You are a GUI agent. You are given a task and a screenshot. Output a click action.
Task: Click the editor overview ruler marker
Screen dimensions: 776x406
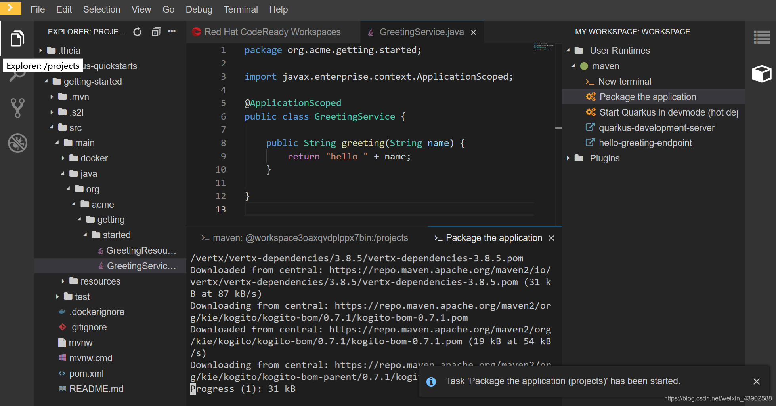(x=558, y=128)
